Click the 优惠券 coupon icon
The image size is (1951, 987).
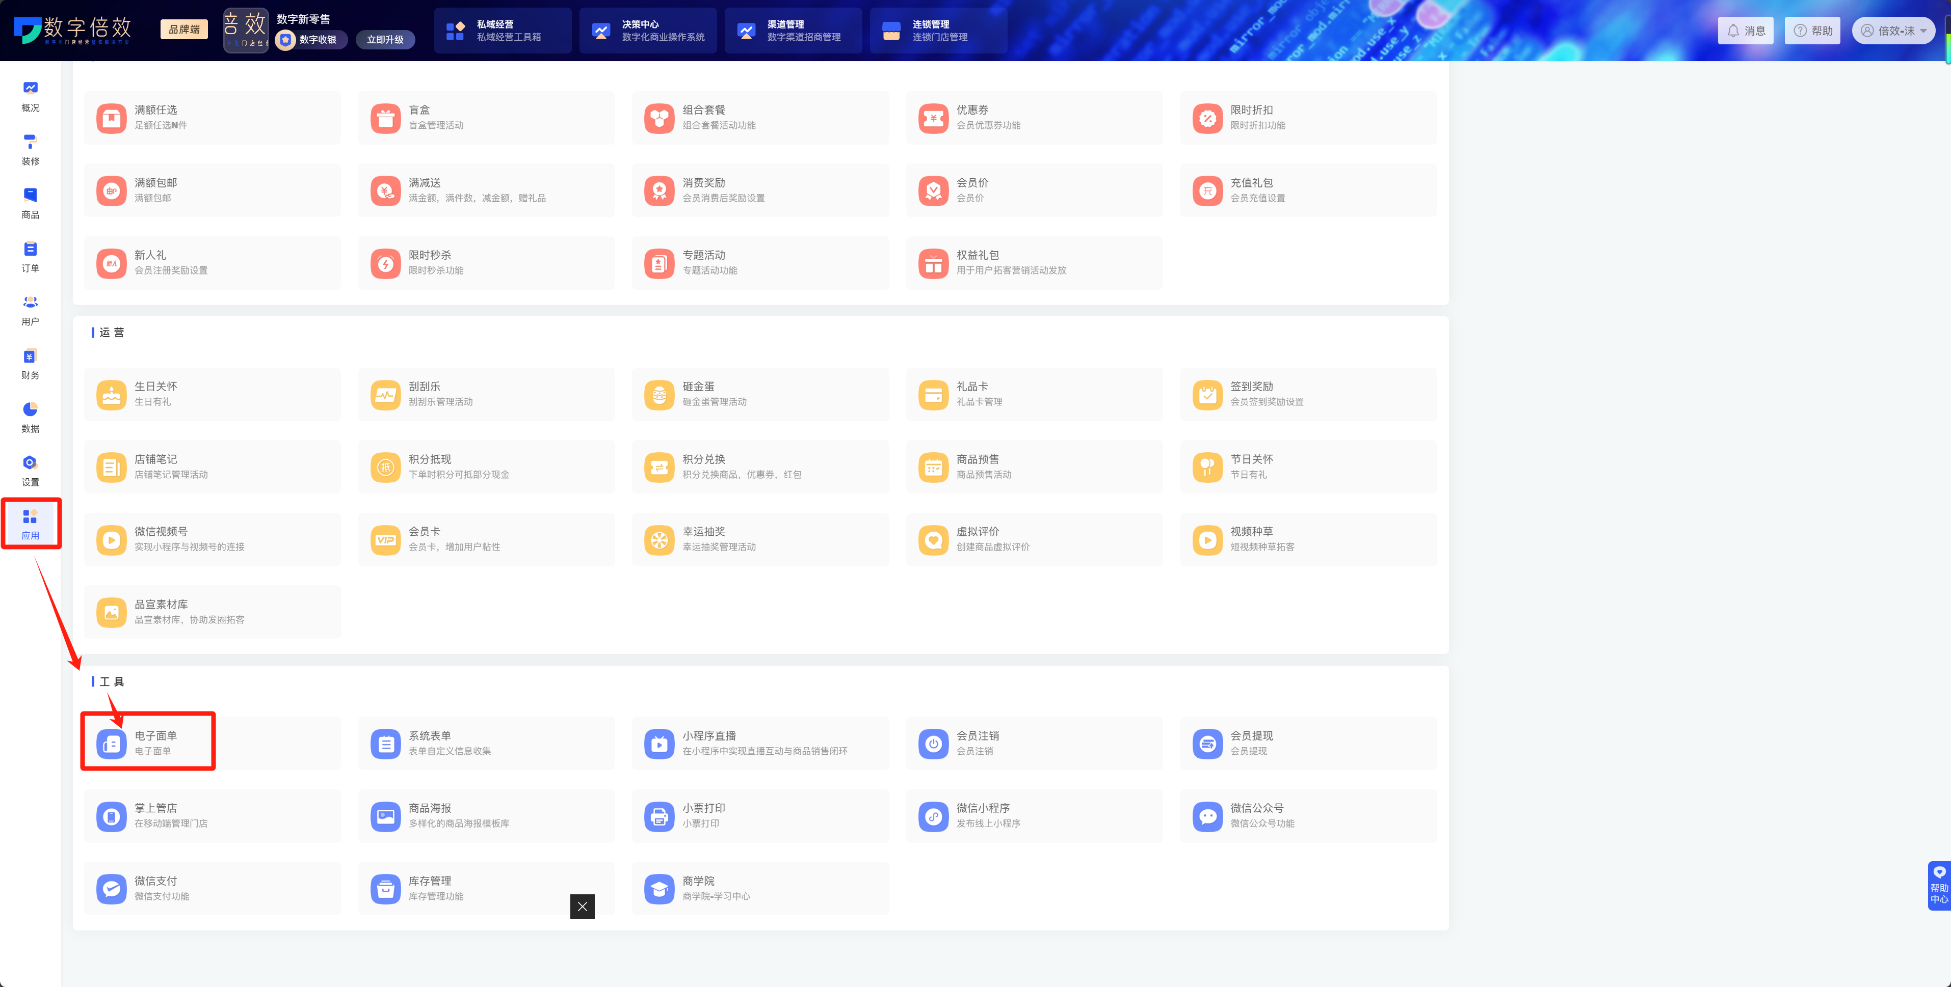pyautogui.click(x=933, y=118)
